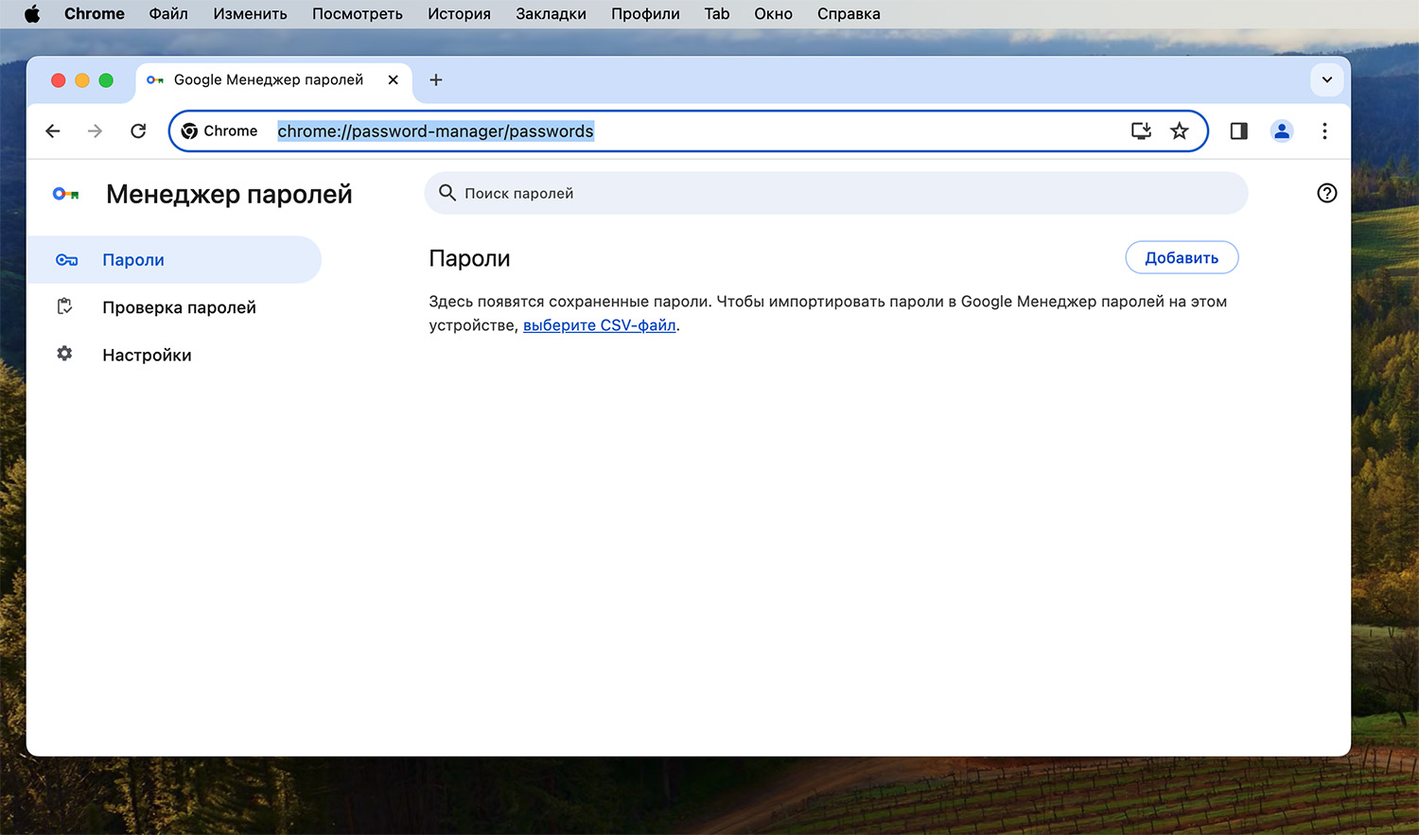Screen dimensions: 1419x835
Task: Click the Менеджер паролей heading
Action: 229,194
